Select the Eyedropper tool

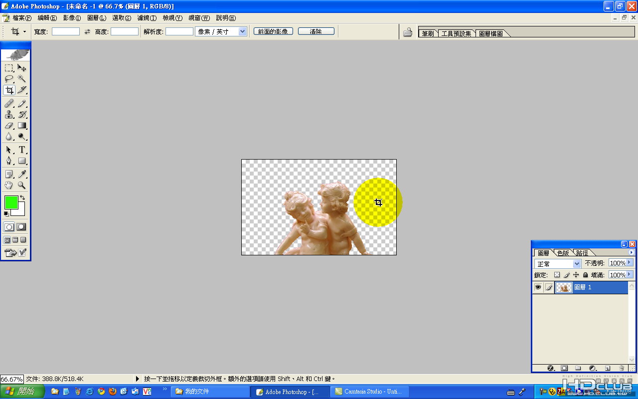[x=22, y=174]
